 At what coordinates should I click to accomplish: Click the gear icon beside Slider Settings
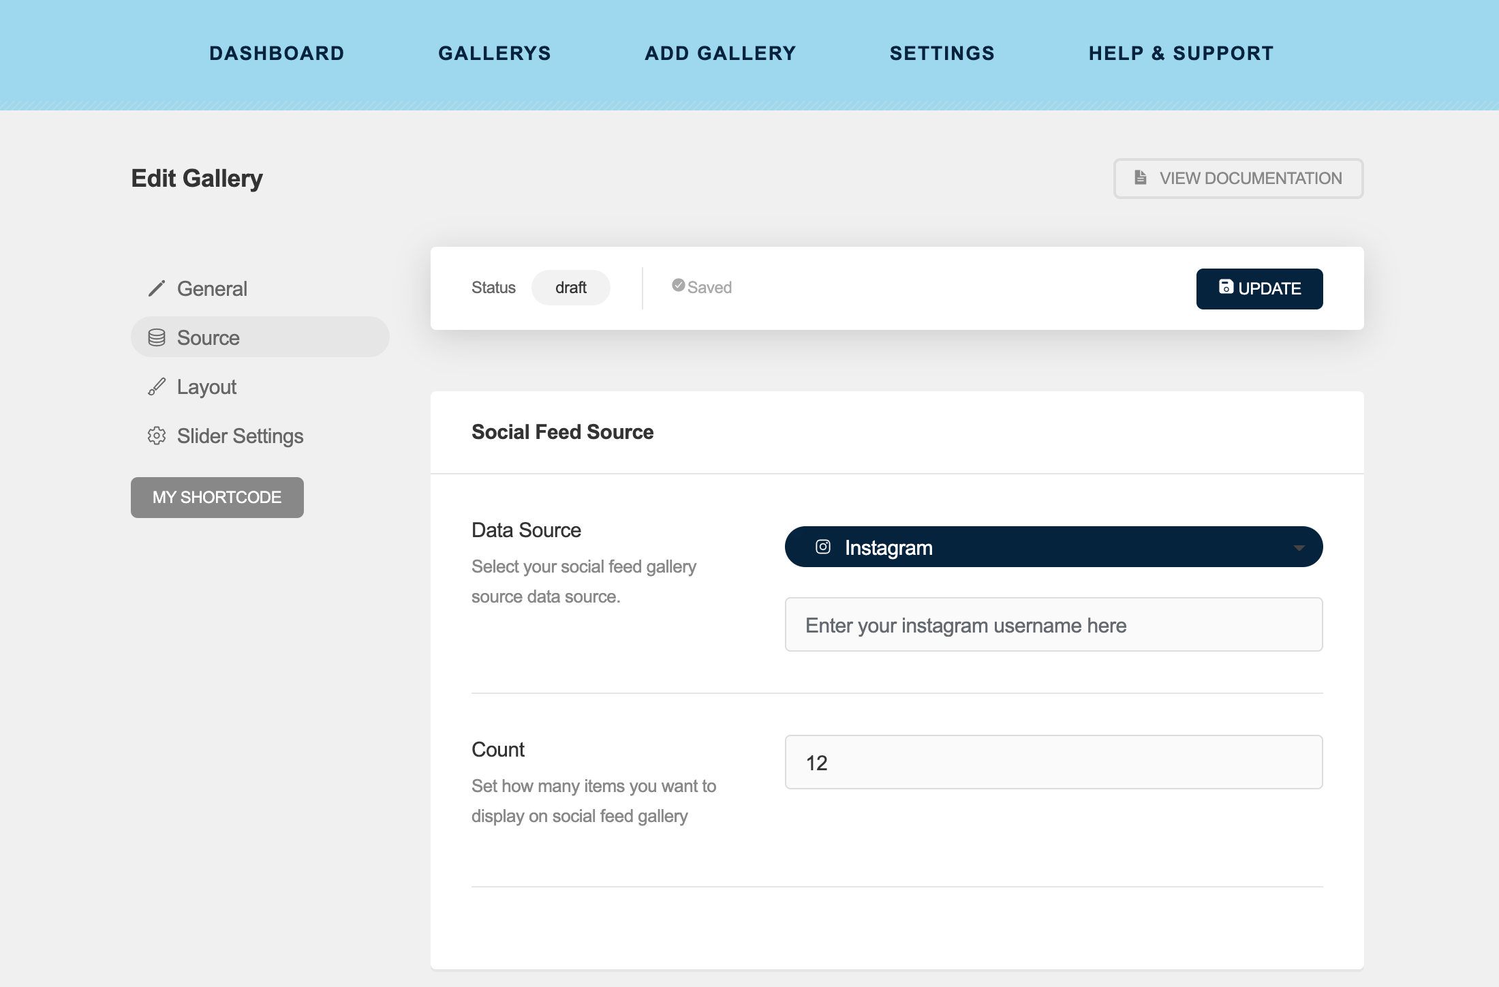point(157,436)
